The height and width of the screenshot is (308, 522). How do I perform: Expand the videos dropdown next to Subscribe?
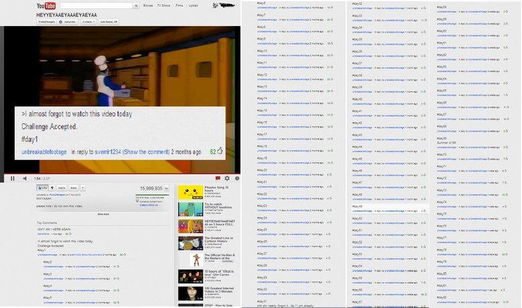click(88, 21)
